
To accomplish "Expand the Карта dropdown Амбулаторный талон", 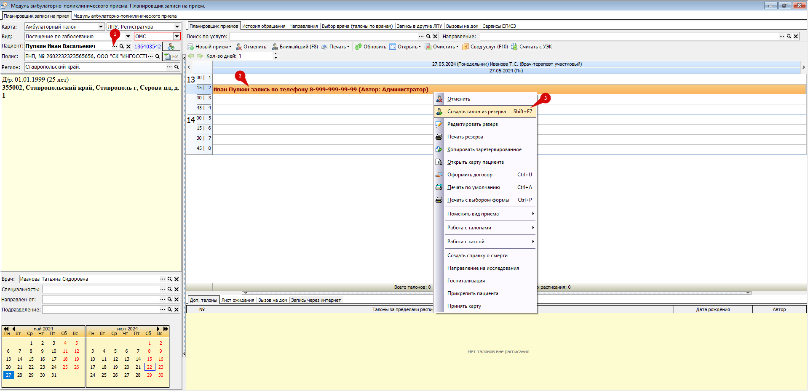I will 101,27.
